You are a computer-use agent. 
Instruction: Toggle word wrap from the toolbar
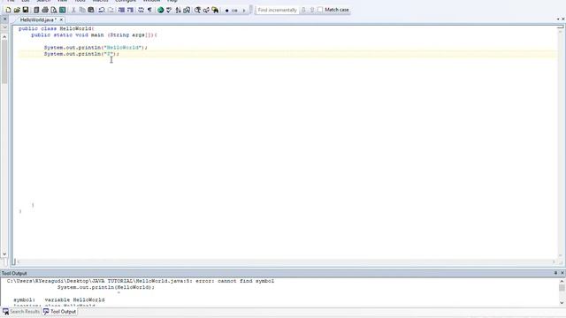[x=141, y=10]
